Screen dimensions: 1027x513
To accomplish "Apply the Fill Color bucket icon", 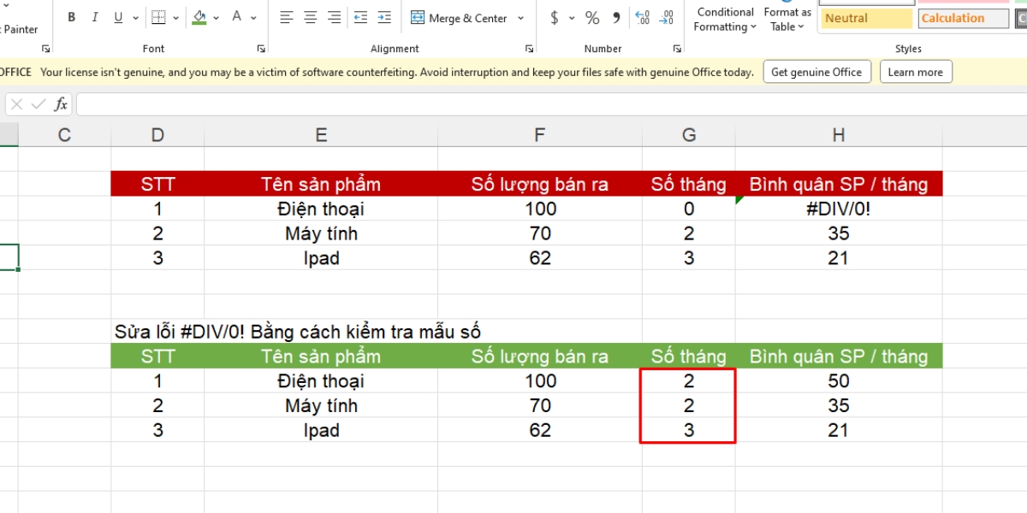I will [x=199, y=16].
